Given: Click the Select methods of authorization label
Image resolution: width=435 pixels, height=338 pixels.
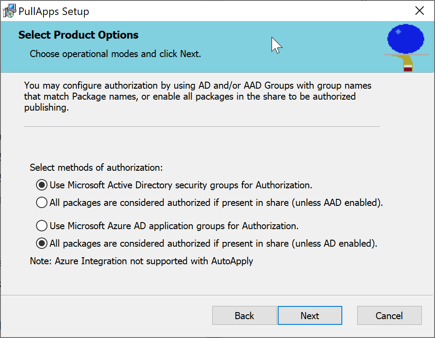Looking at the screenshot, I should 96,168.
